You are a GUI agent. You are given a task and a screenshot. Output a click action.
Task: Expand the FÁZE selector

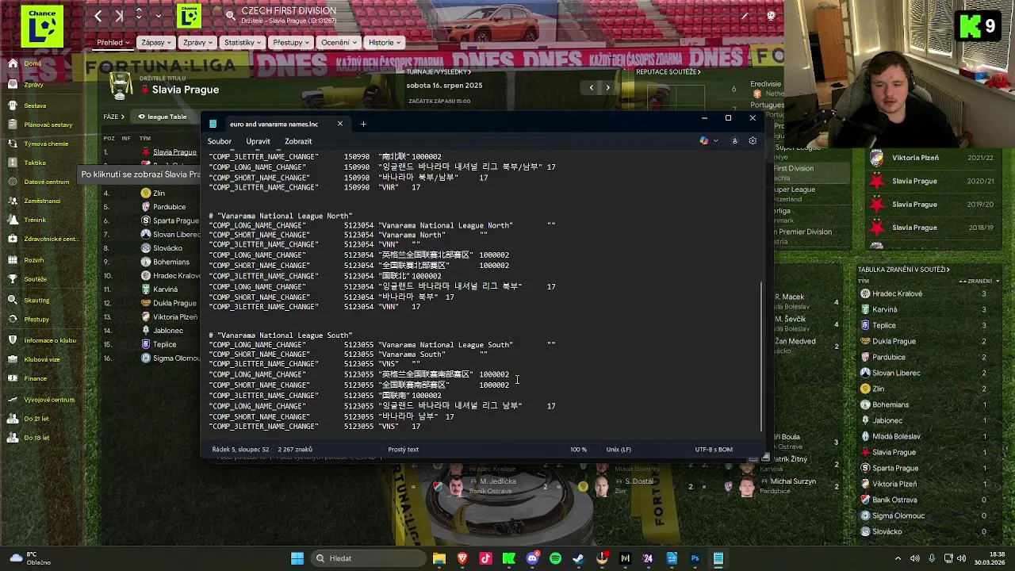[x=114, y=117]
